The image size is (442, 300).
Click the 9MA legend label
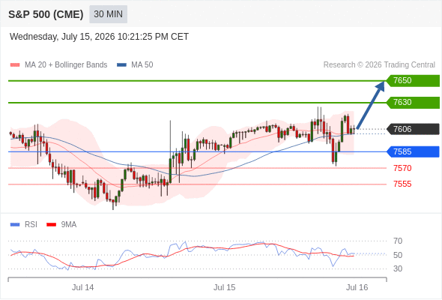pos(69,225)
